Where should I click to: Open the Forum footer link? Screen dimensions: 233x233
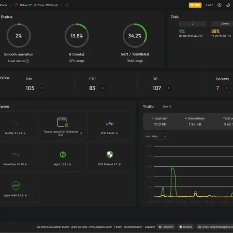coord(118,227)
